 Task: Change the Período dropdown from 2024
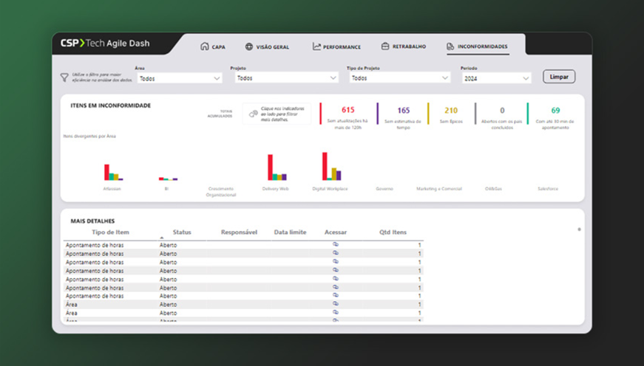pos(495,78)
